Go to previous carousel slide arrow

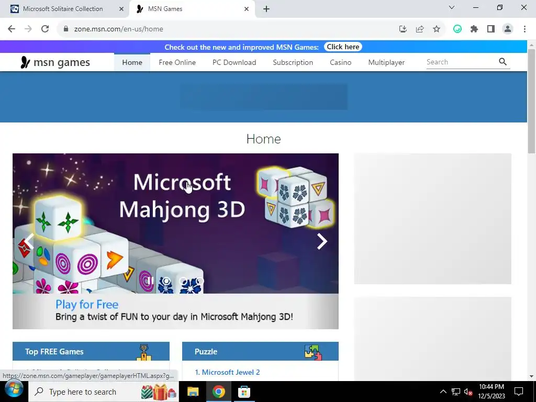[x=29, y=241]
